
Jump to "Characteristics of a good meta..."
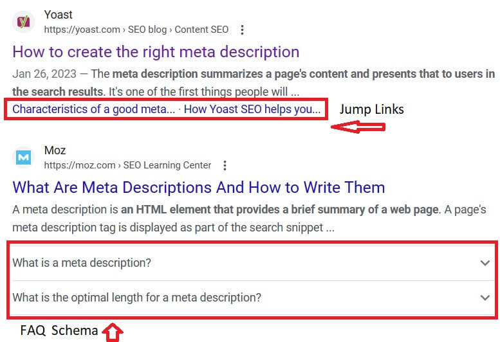click(93, 109)
